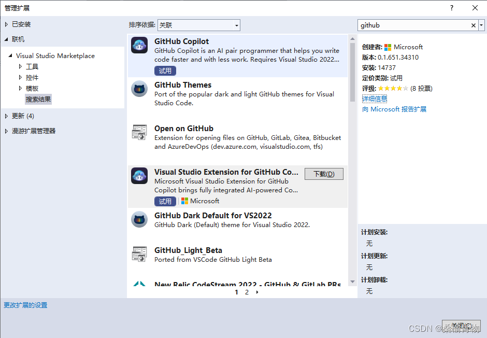Image resolution: width=487 pixels, height=338 pixels.
Task: Click the next page arrow in pagination
Action: tap(257, 292)
